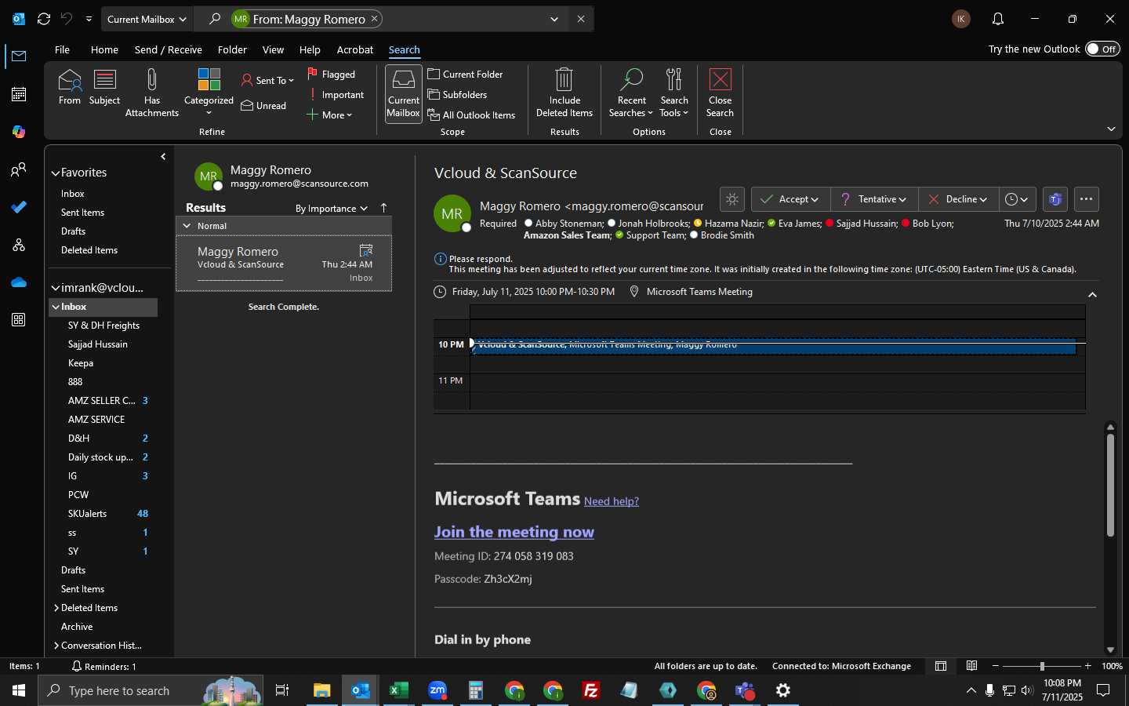This screenshot has width=1129, height=706.
Task: Open the Decline response dropdown
Action: [x=958, y=199]
